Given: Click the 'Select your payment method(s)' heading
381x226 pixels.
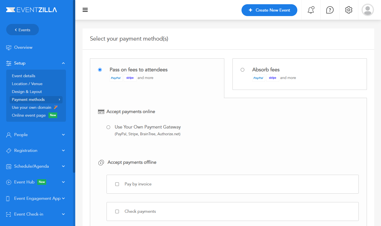Looking at the screenshot, I should (129, 39).
